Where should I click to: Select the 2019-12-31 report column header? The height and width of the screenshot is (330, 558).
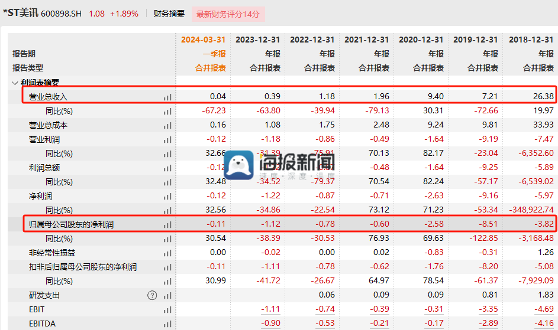tap(475, 40)
